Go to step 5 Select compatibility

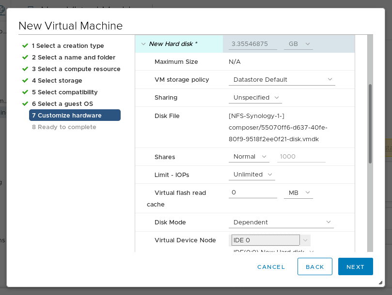click(x=64, y=92)
